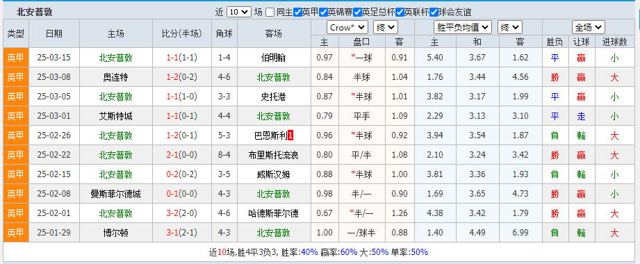Click the score 3-1(2-1) for the 博尔顿 match
The image size is (640, 264).
click(181, 233)
